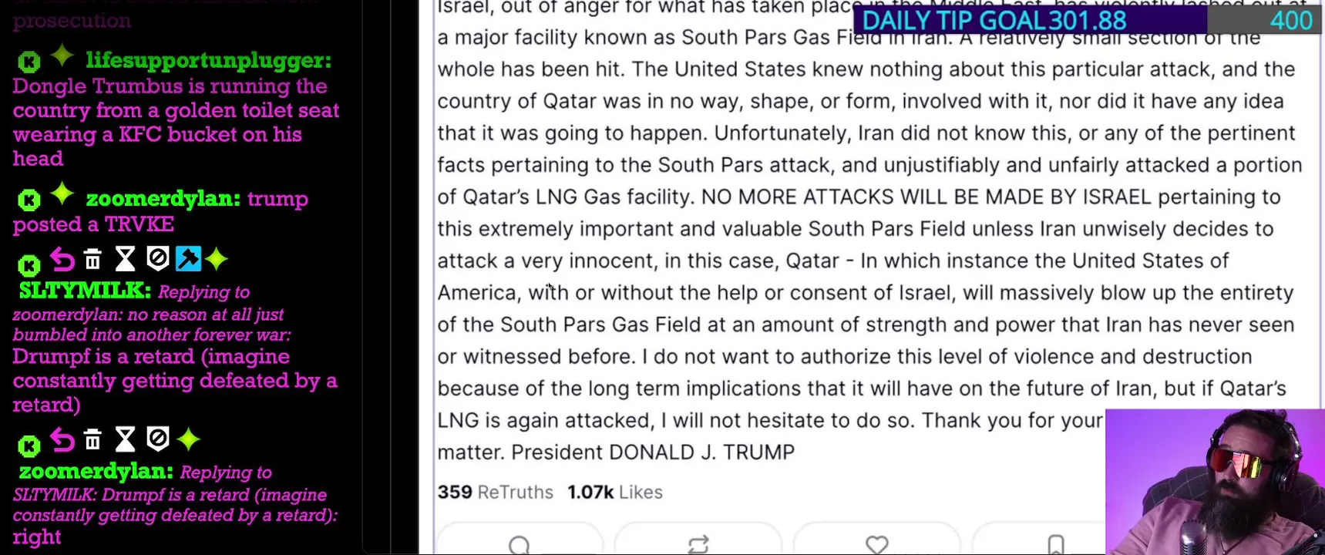
Task: Toggle the bookmark button on the post
Action: click(1056, 544)
